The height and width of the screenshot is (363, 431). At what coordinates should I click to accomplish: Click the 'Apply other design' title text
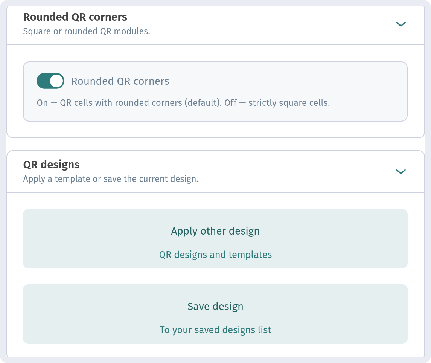tap(215, 231)
